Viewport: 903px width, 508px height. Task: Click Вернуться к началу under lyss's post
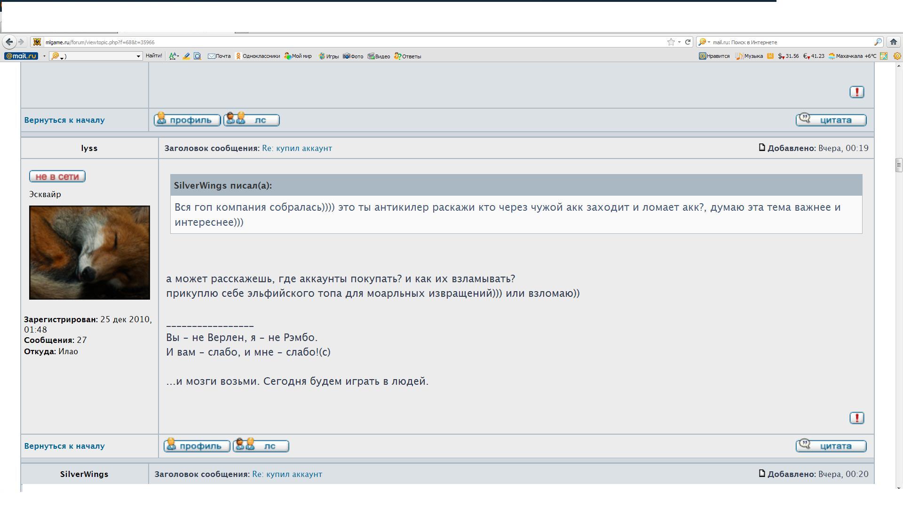coord(64,446)
